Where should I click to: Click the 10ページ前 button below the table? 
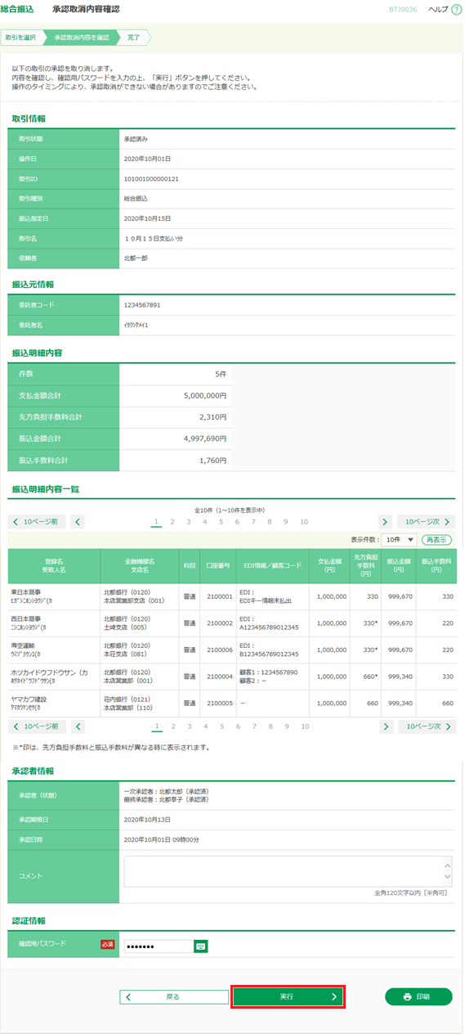point(36,726)
